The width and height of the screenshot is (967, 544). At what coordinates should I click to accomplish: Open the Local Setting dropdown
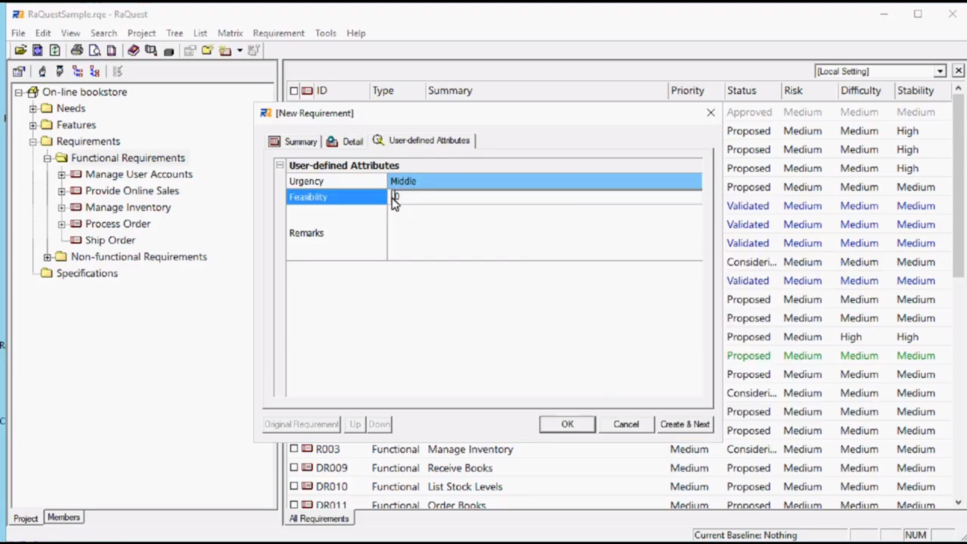point(940,72)
